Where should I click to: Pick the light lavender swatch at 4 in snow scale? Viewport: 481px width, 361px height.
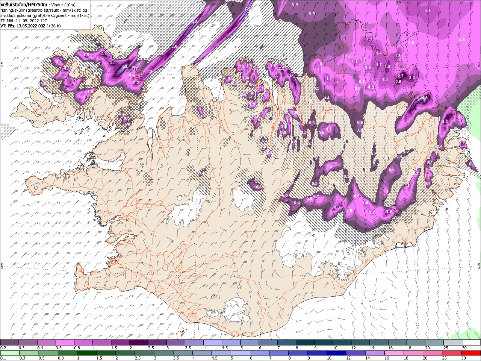click(212, 342)
